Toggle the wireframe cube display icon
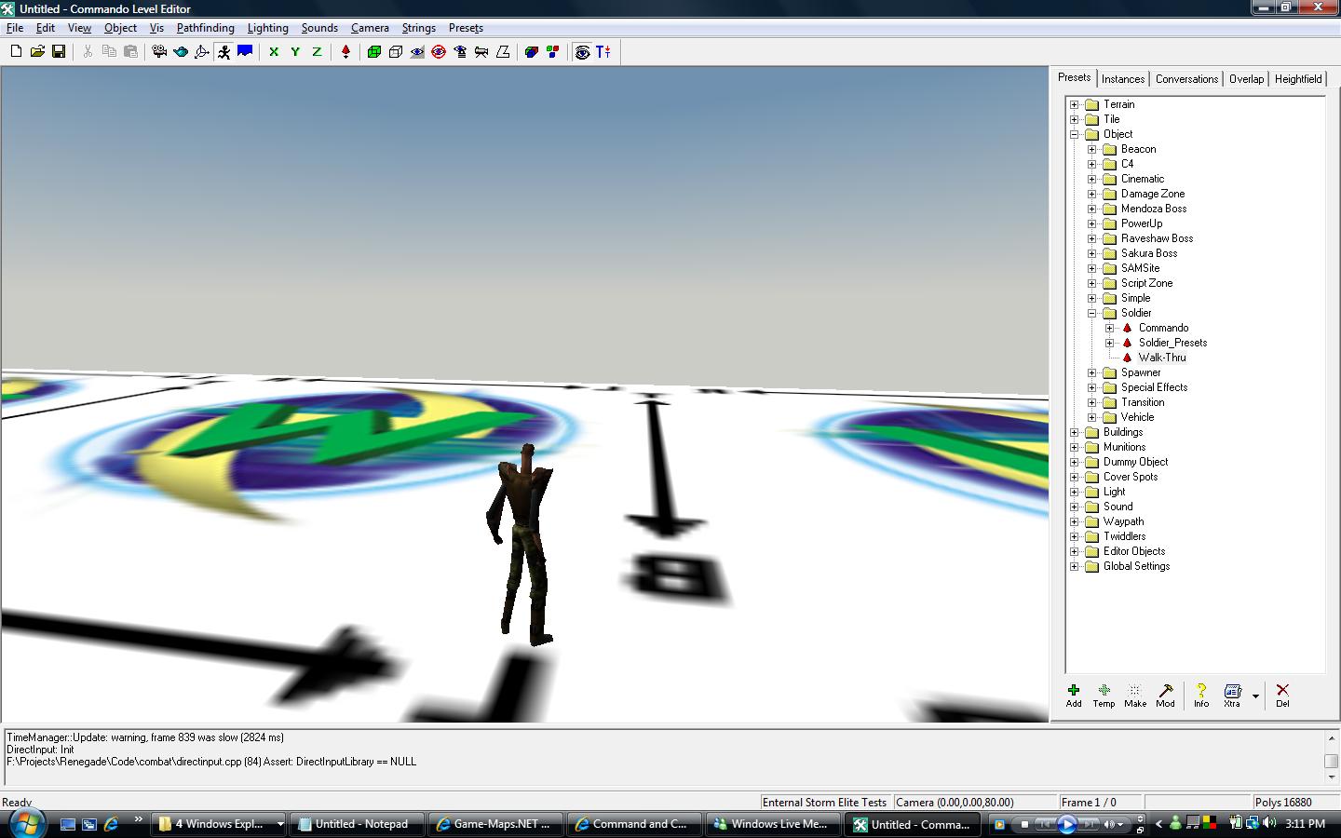The width and height of the screenshot is (1341, 838). click(x=395, y=52)
